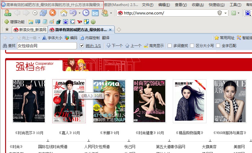Launch the paint palette icon
252x153 pixels.
52,22
